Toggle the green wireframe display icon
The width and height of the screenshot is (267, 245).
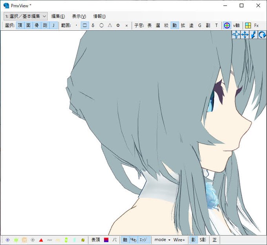pyautogui.click(x=16, y=240)
